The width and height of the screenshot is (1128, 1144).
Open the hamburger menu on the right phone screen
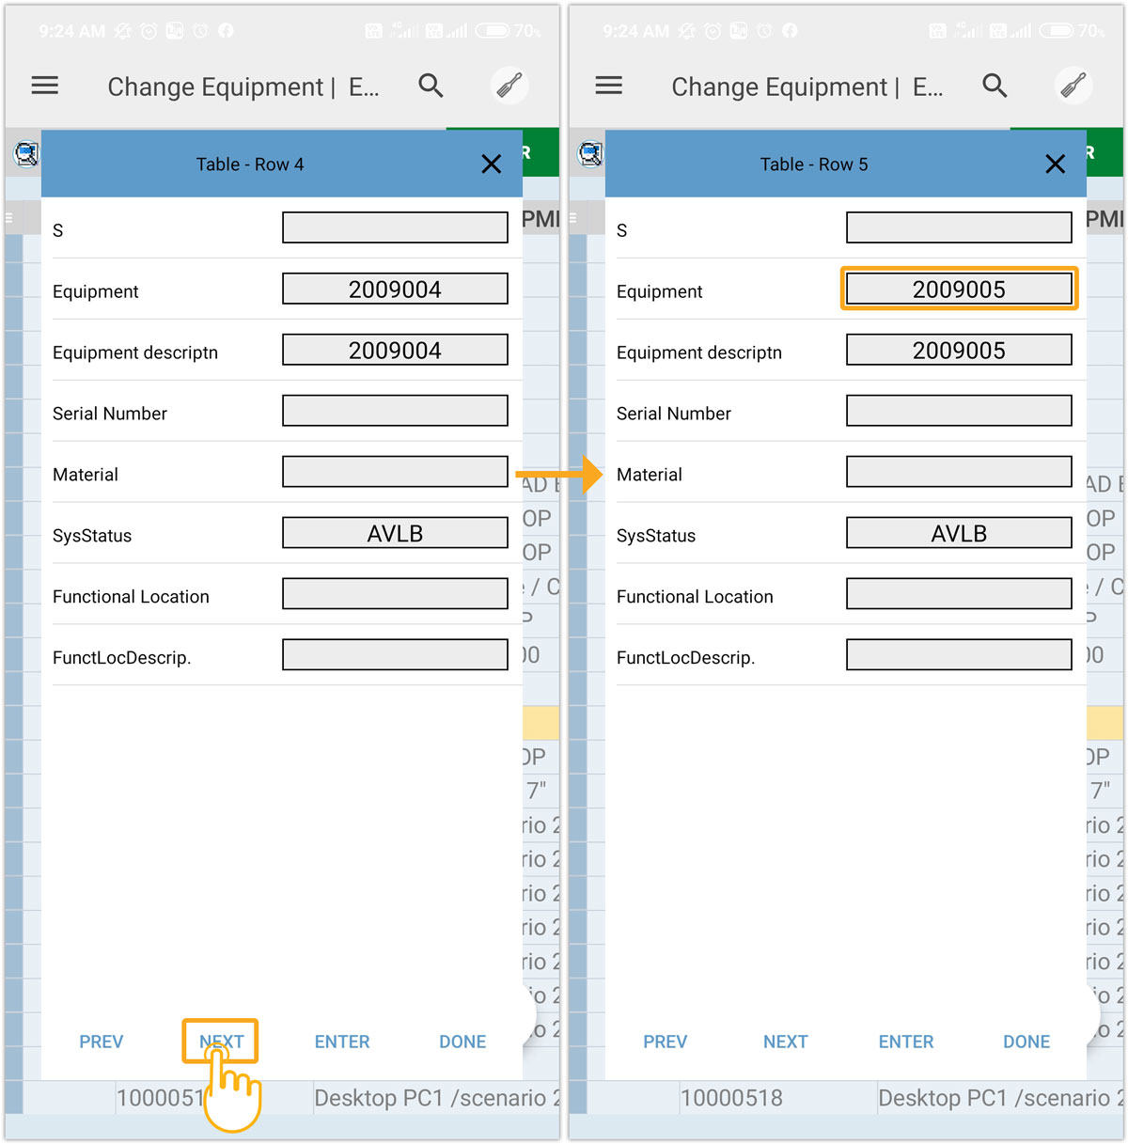click(x=609, y=86)
